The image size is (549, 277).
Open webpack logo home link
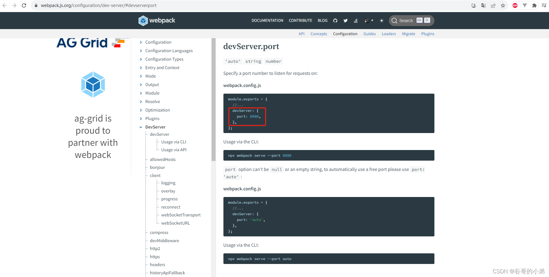click(157, 21)
